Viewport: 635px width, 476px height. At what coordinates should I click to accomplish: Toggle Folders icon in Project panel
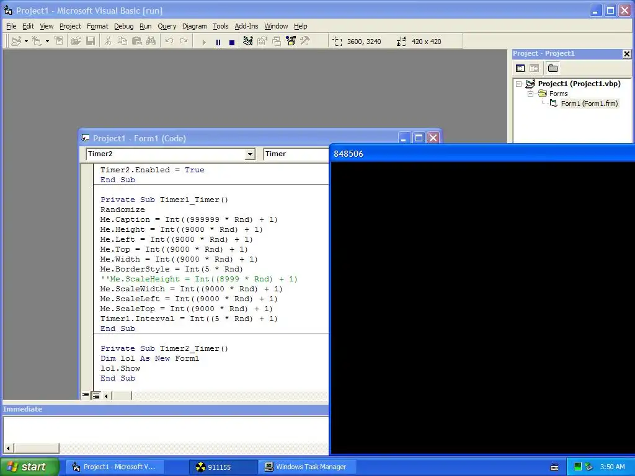[x=553, y=68]
